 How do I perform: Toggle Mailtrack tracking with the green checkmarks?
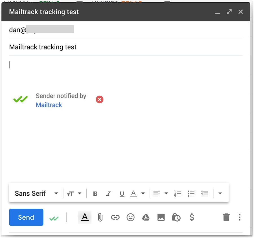pos(54,217)
